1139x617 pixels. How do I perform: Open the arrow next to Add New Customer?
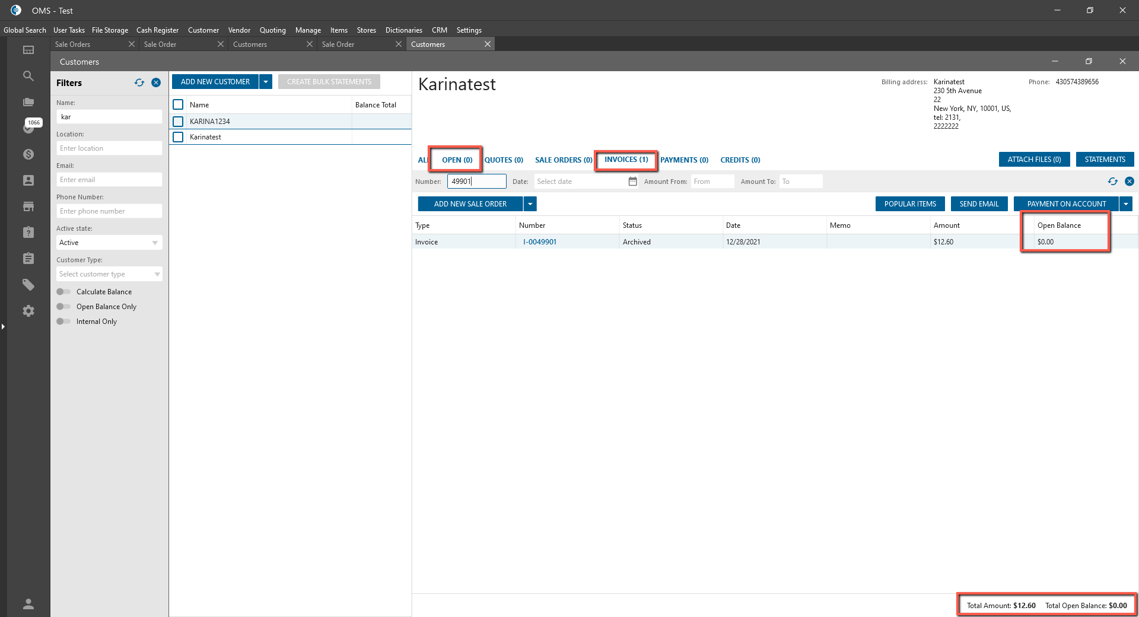(x=266, y=82)
